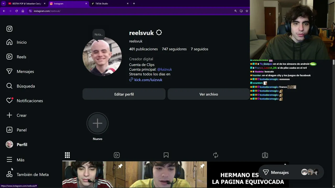This screenshot has width=335, height=188.
Task: Open Búsqueda in the sidebar
Action: pyautogui.click(x=21, y=86)
